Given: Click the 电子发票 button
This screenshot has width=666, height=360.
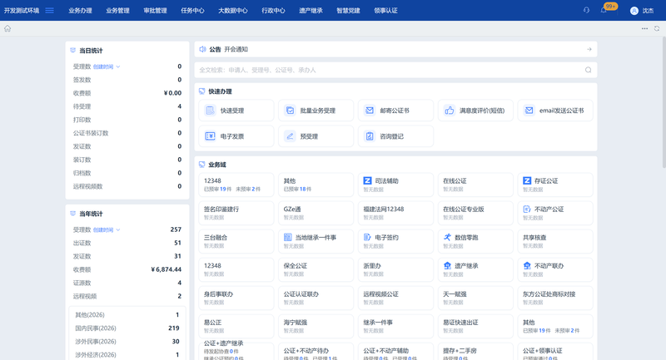Looking at the screenshot, I should coord(236,136).
